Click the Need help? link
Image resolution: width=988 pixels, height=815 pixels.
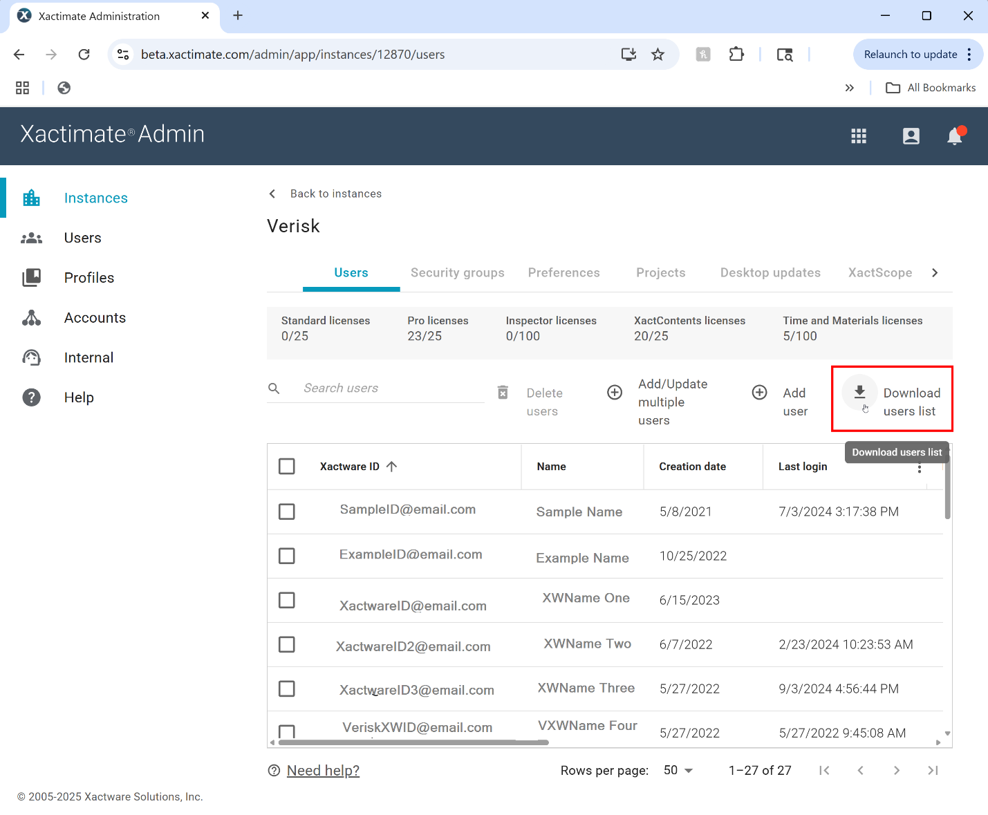(323, 771)
